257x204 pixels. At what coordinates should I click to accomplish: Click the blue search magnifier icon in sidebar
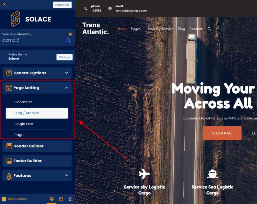[69, 40]
